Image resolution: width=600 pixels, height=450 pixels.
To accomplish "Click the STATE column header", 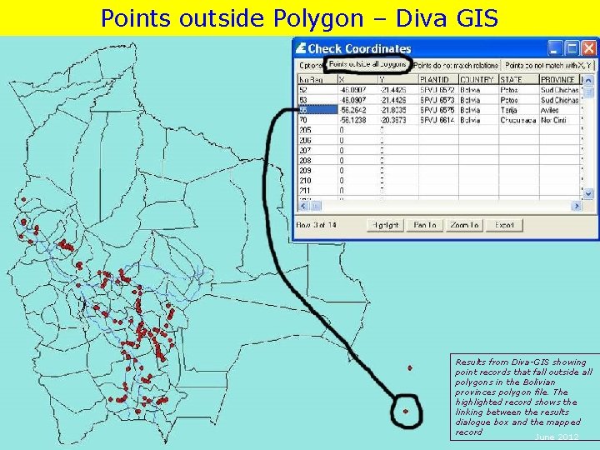I will tap(519, 80).
